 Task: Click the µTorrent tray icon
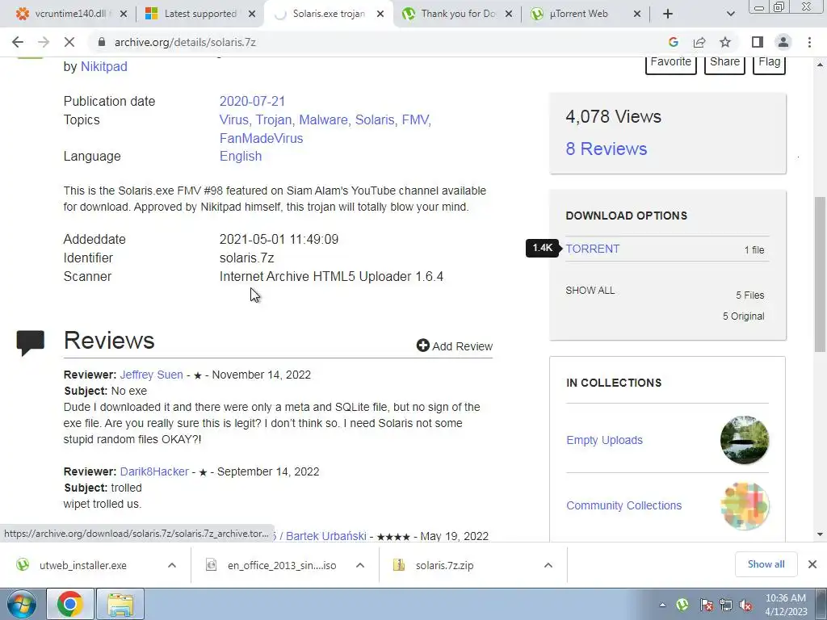click(x=682, y=605)
